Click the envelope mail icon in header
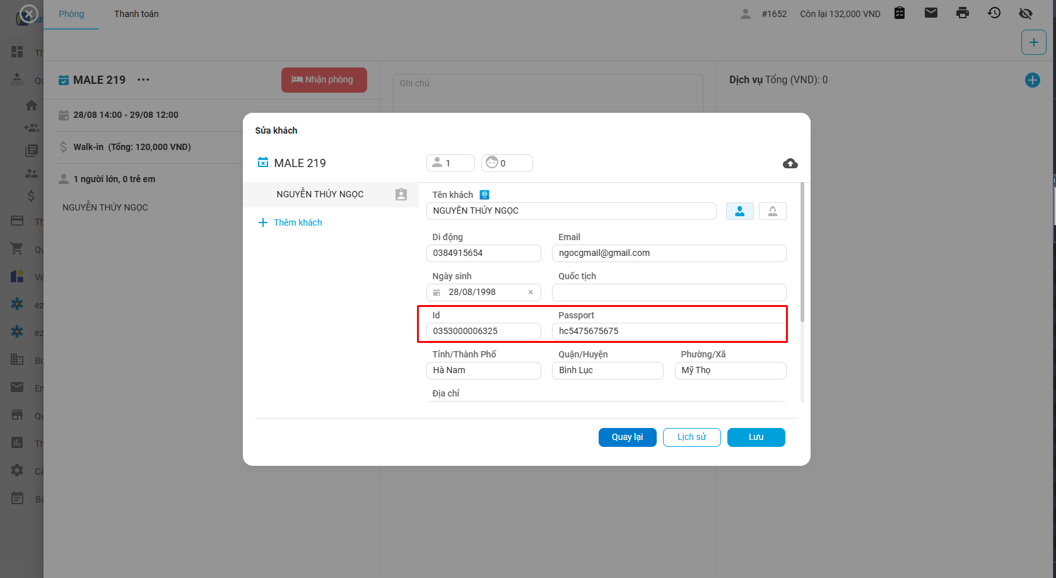 [x=930, y=13]
